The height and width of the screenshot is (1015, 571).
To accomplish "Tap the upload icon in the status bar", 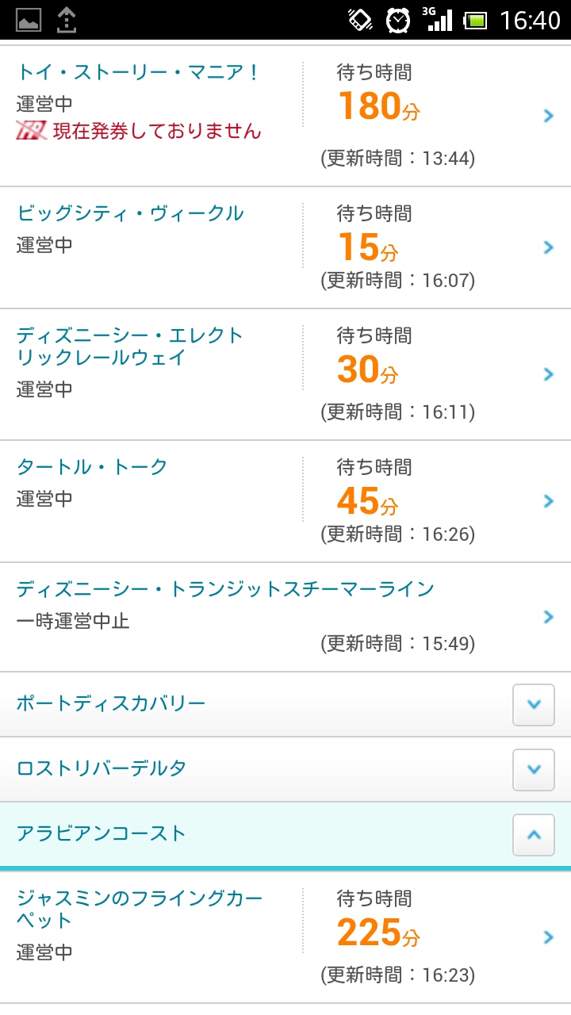I will click(x=67, y=20).
